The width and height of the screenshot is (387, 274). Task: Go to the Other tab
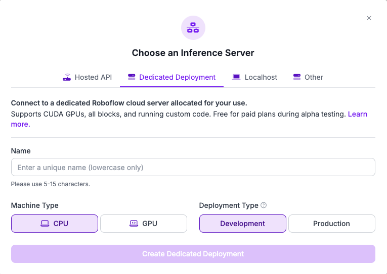coord(308,77)
